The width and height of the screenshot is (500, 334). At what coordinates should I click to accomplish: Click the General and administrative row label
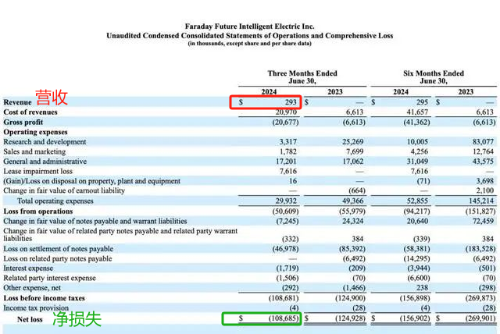[45, 162]
